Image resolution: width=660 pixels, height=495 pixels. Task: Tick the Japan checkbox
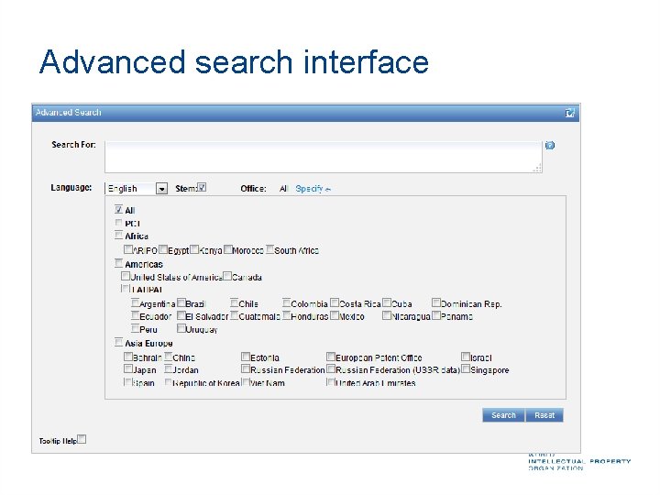click(128, 368)
